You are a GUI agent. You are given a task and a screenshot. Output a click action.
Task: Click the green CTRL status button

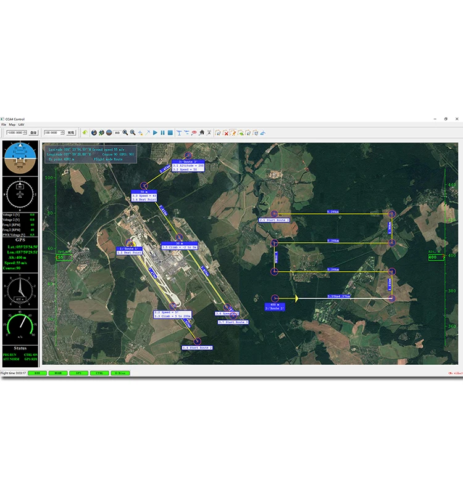point(99,373)
